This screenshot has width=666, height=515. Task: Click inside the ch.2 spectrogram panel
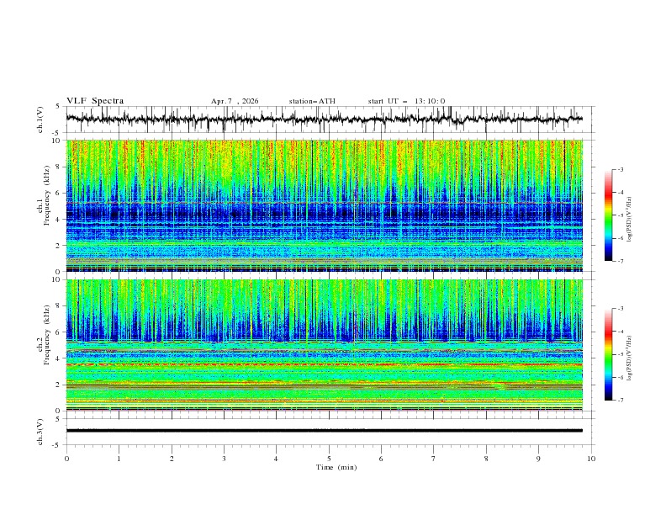[324, 345]
